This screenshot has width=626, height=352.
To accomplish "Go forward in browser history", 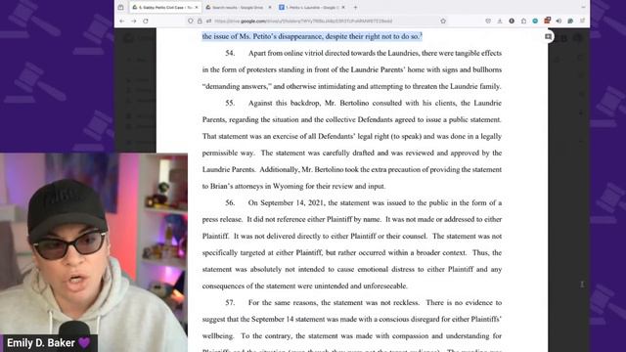I will [134, 21].
